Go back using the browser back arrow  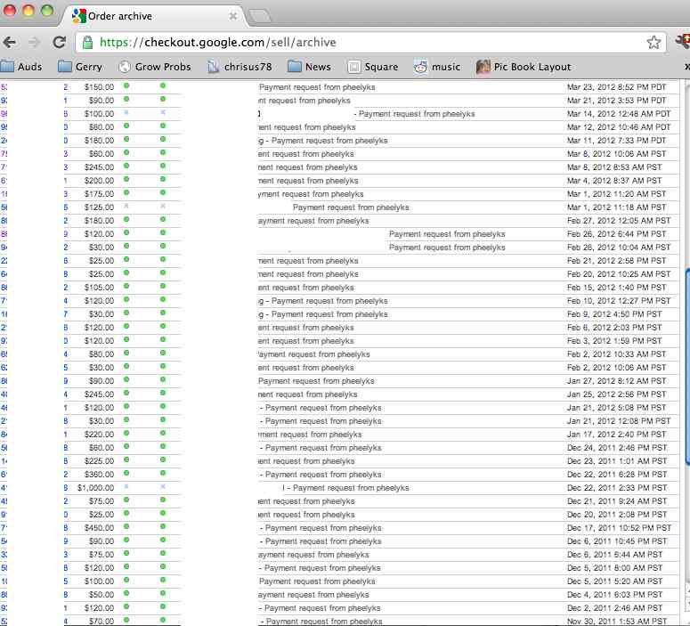pos(10,42)
